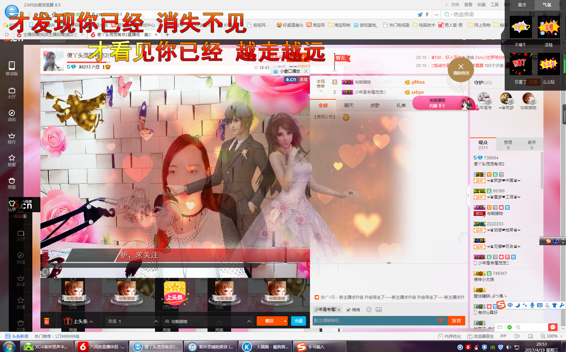Click the browser status bar sound icon

point(517,336)
